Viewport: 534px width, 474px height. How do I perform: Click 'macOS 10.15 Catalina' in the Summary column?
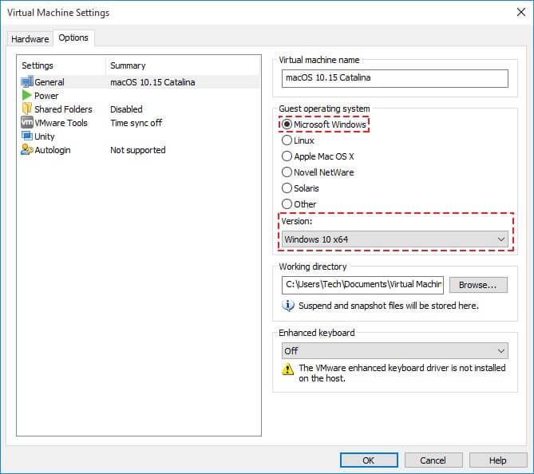coord(152,82)
